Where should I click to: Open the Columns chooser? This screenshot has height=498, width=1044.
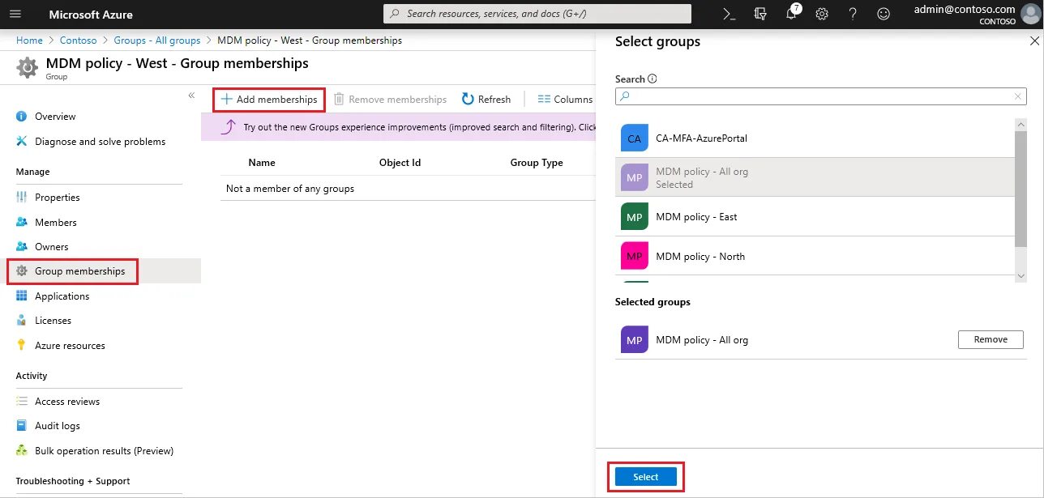(566, 100)
